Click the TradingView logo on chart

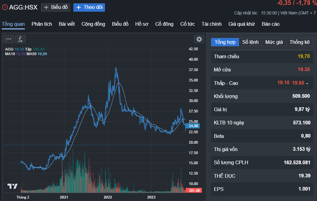tap(12, 186)
